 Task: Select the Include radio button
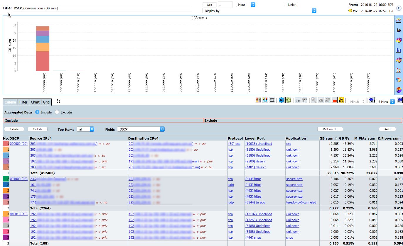[x=37, y=112]
